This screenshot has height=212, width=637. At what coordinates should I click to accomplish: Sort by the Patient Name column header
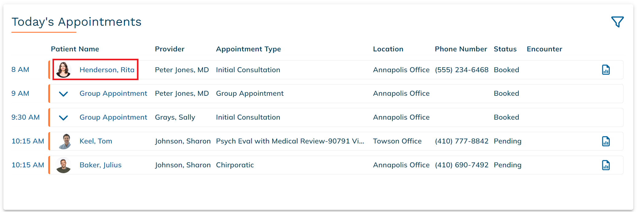[x=75, y=49]
